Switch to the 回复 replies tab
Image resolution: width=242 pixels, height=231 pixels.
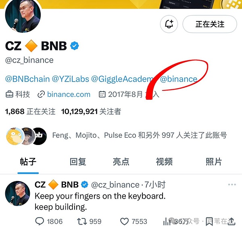click(78, 162)
